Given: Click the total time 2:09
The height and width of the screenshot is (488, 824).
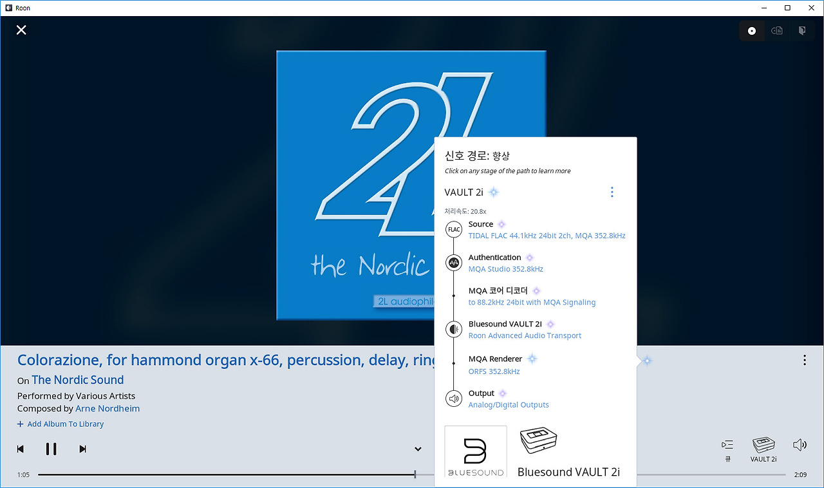Looking at the screenshot, I should click(x=800, y=474).
